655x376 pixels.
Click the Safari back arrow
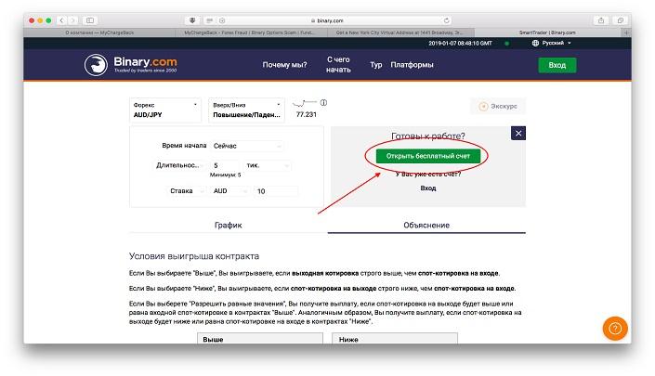coord(62,19)
